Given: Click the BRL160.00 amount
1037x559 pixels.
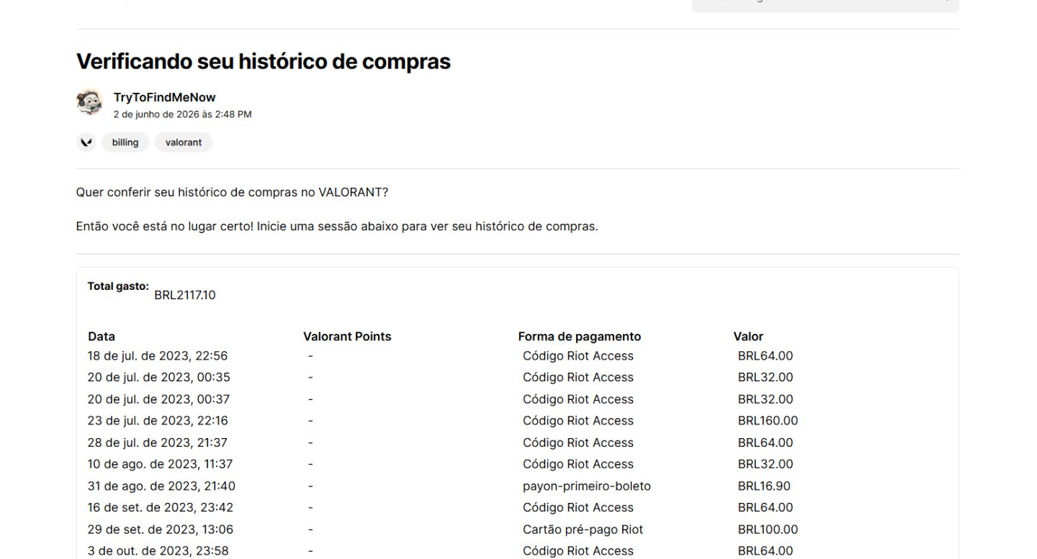Looking at the screenshot, I should [x=768, y=420].
